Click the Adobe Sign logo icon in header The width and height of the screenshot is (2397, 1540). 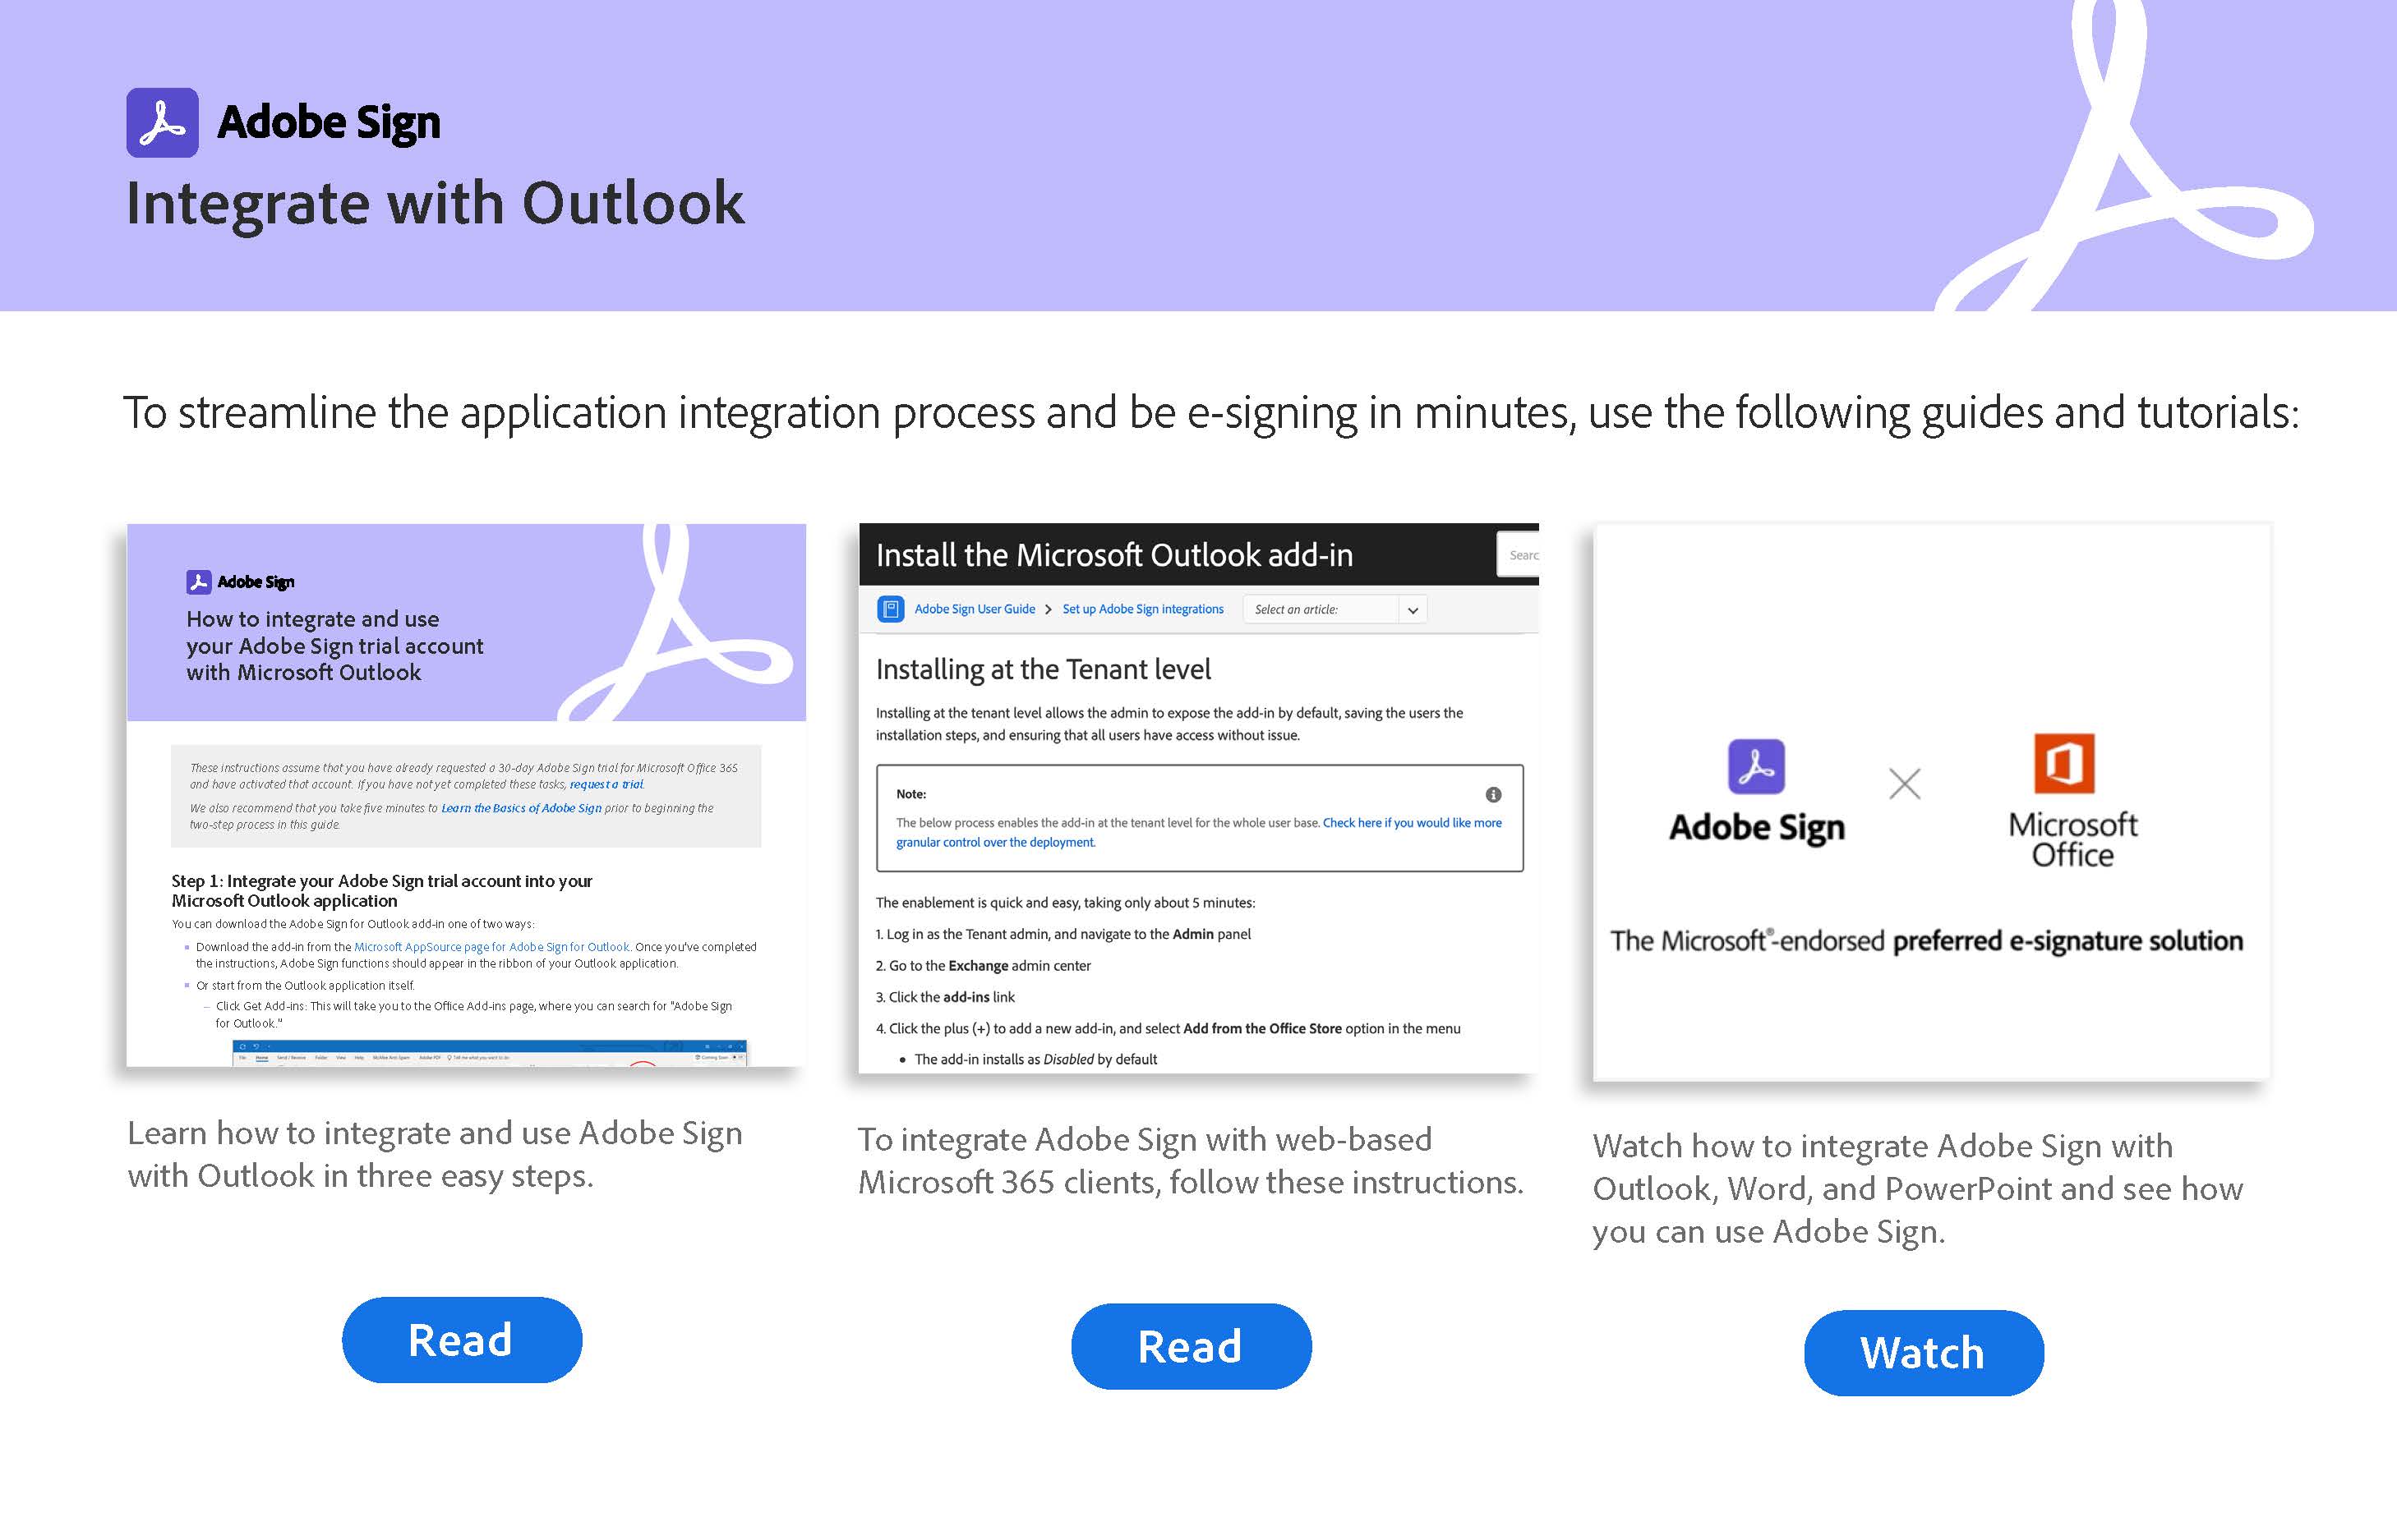coord(162,123)
